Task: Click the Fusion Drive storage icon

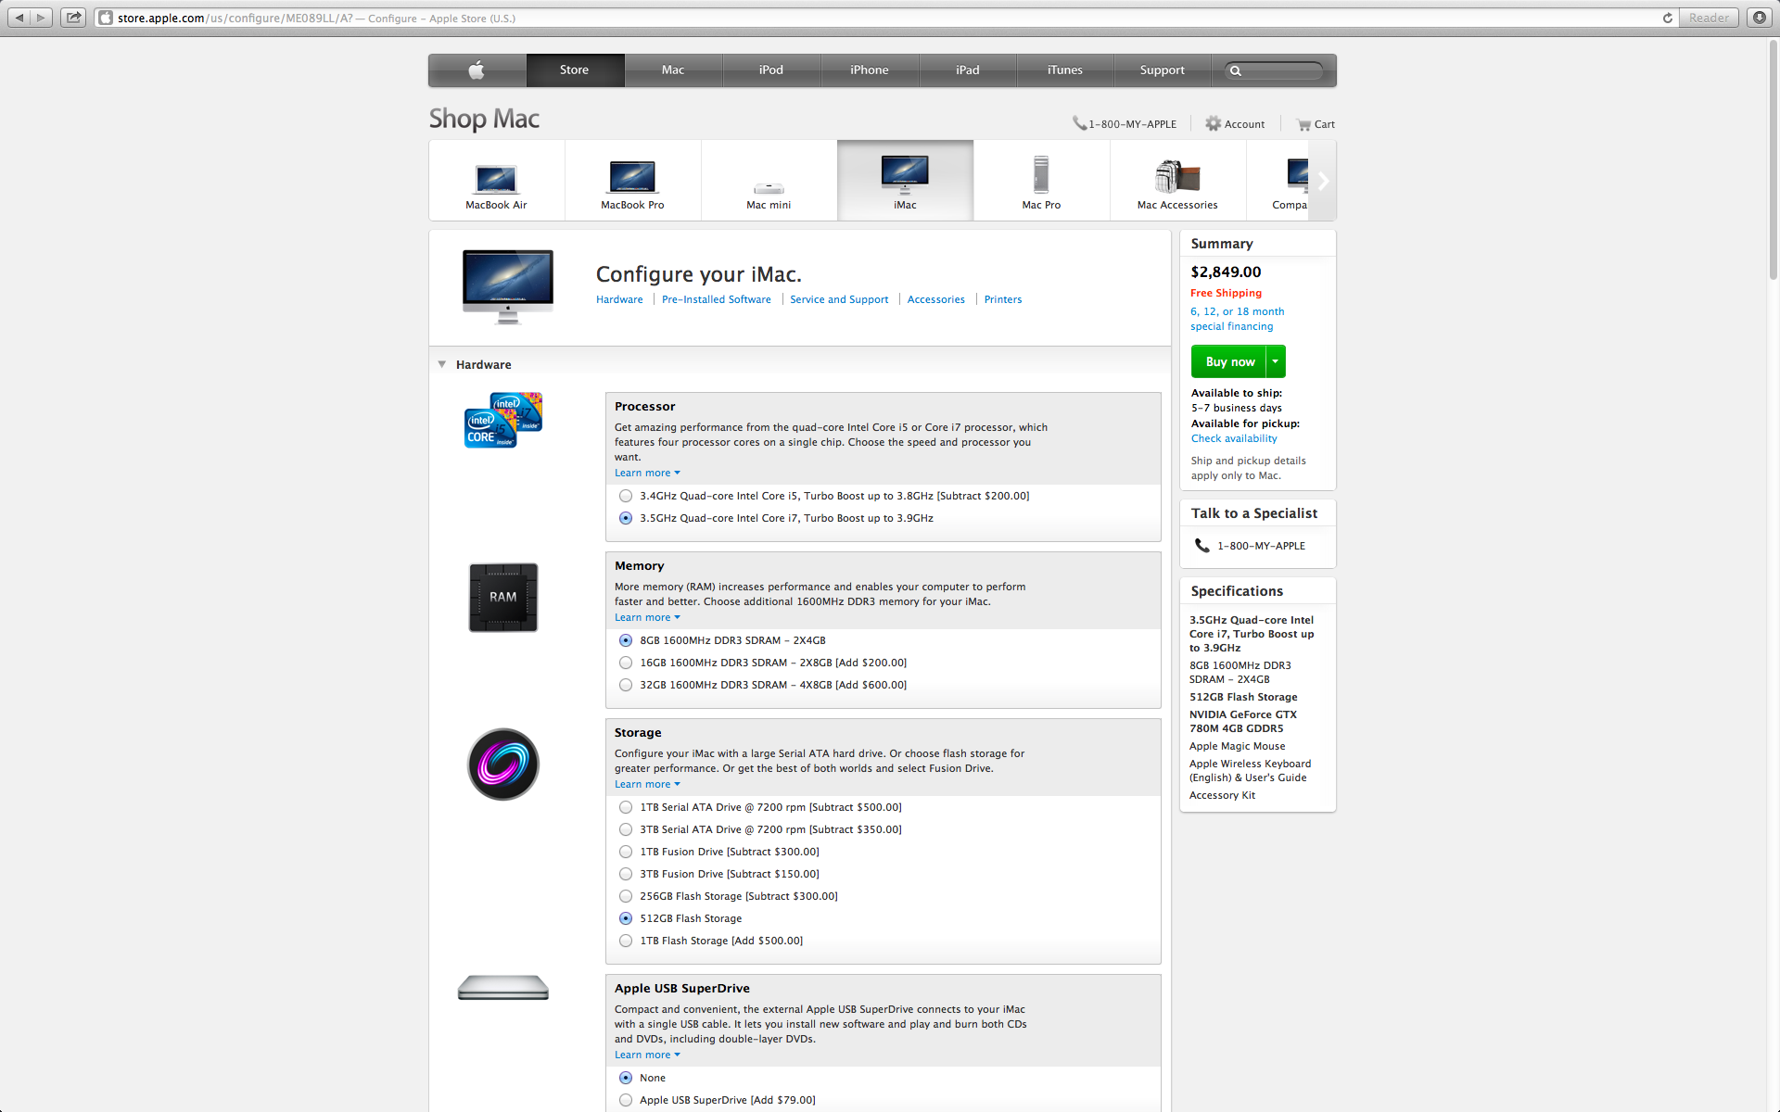Action: click(503, 764)
